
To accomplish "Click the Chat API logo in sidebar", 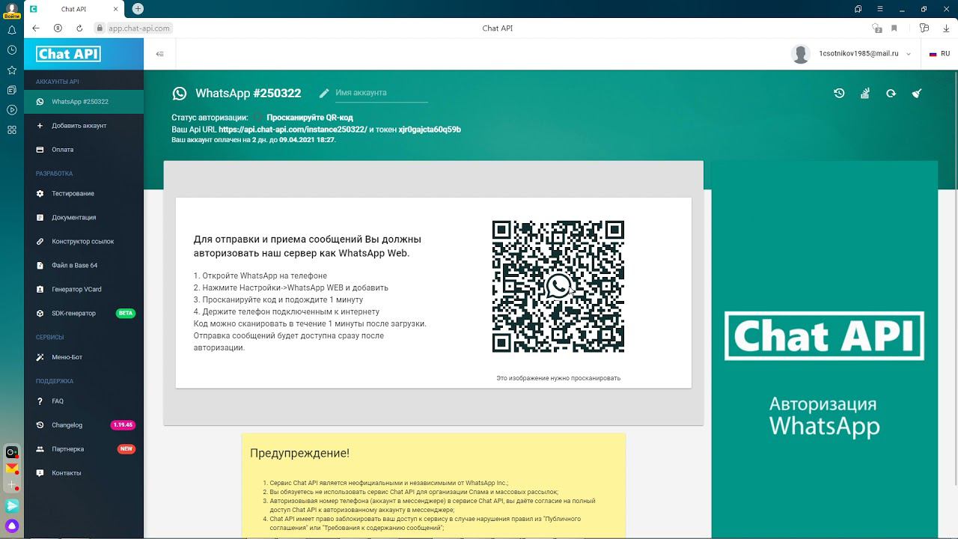I will click(68, 54).
